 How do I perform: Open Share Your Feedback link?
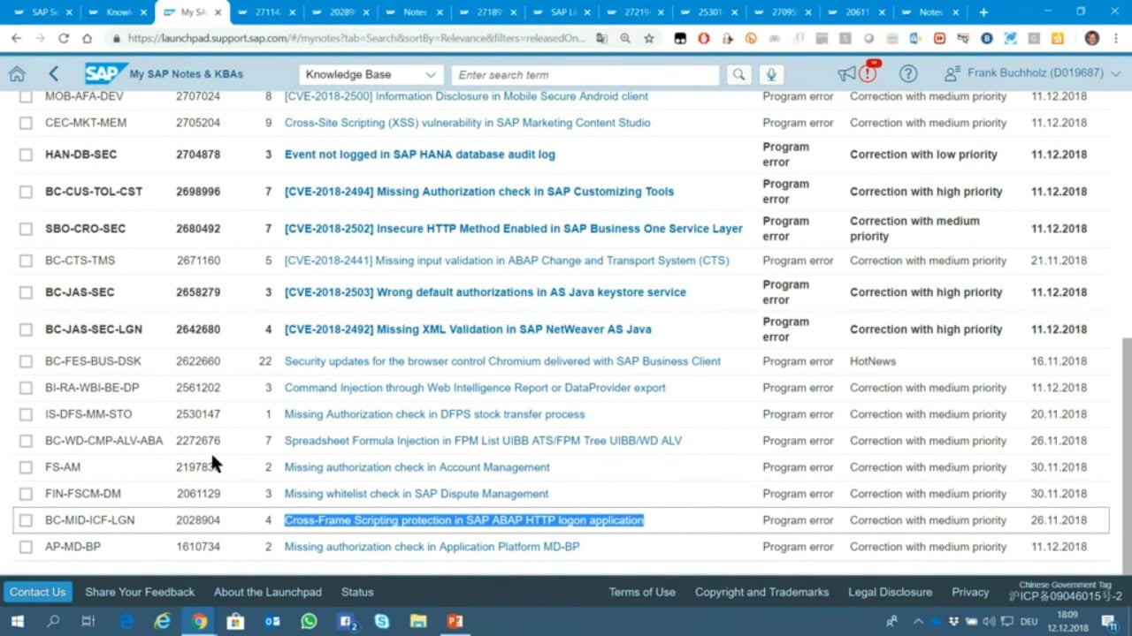pyautogui.click(x=140, y=592)
